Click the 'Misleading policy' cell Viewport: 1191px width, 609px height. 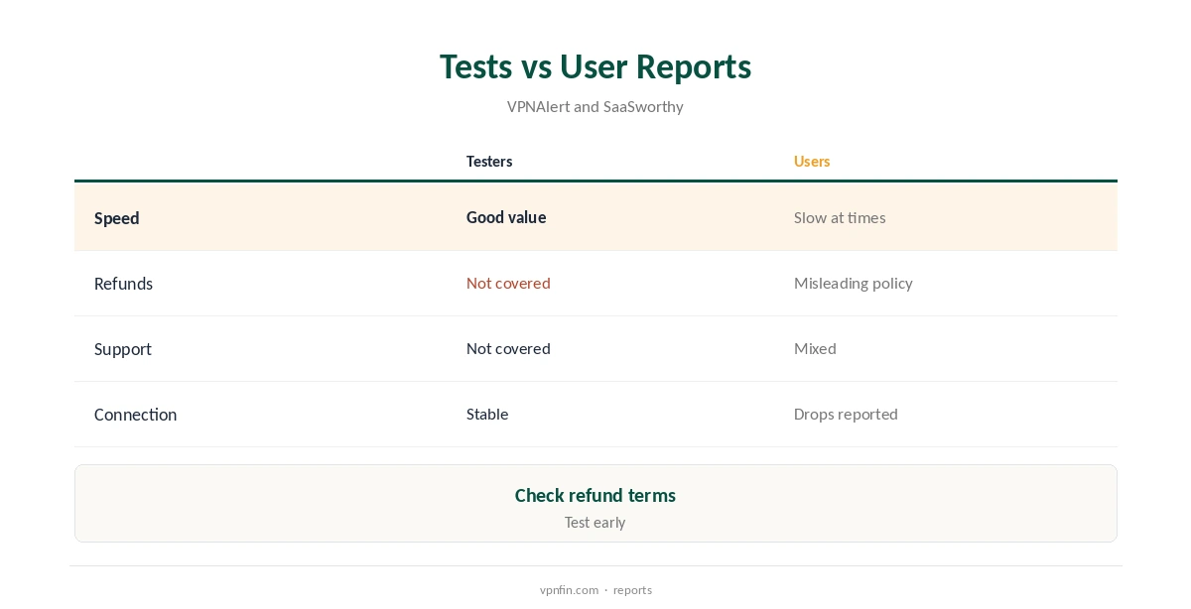pyautogui.click(x=854, y=283)
